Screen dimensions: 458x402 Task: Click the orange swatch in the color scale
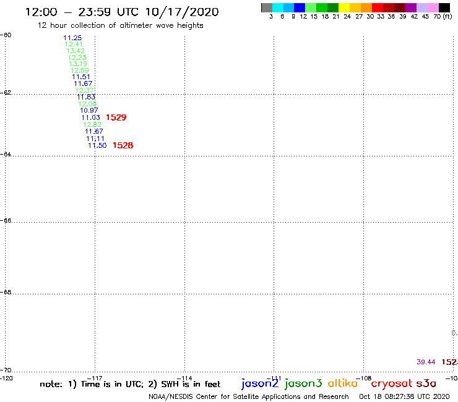tap(366, 7)
